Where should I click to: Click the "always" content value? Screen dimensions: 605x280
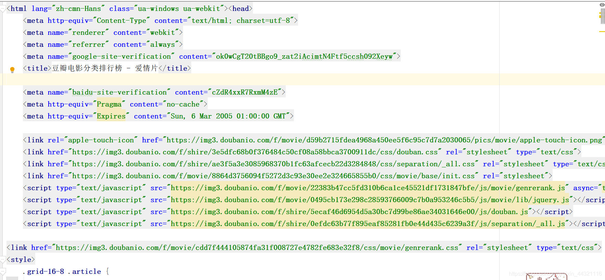coord(163,44)
